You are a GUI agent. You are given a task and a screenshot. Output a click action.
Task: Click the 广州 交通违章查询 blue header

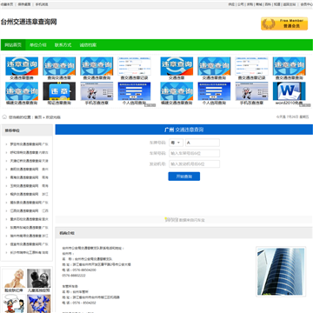pyautogui.click(x=184, y=130)
